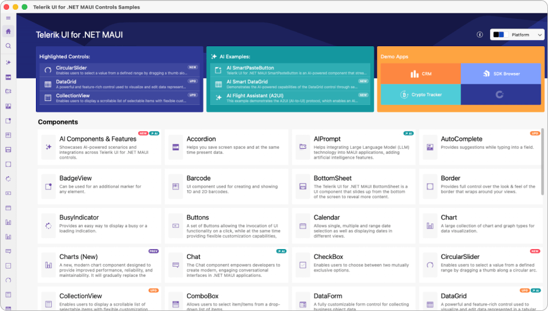Select the BottomSheet icon in the left sidebar
Image resolution: width=548 pixels, height=311 pixels.
pos(9,149)
